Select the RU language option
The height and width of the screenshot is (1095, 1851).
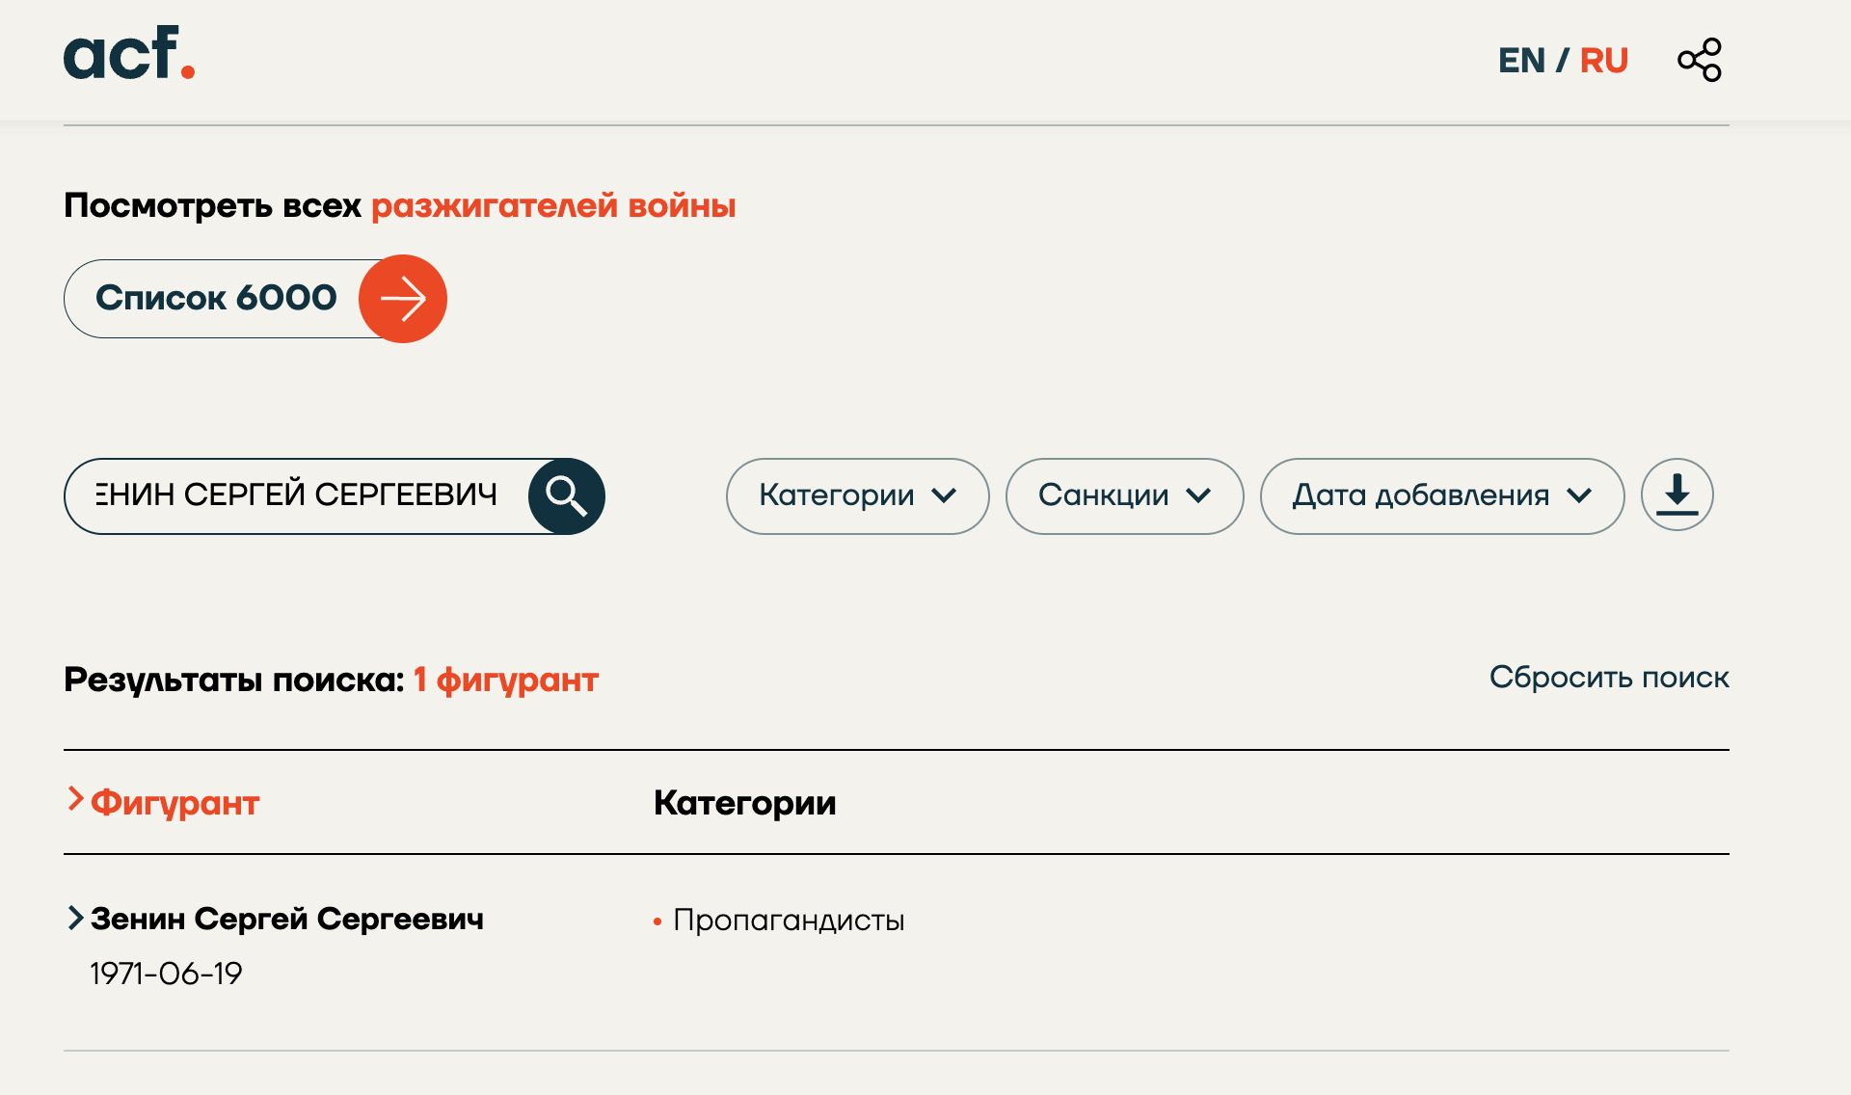(x=1604, y=61)
